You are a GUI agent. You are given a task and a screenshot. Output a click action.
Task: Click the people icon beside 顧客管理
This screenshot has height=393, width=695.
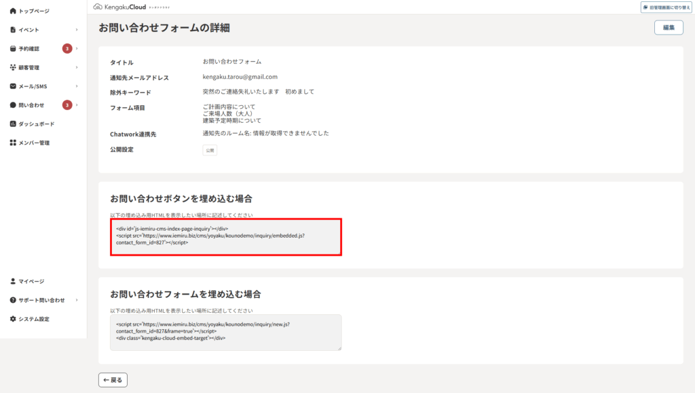point(13,67)
